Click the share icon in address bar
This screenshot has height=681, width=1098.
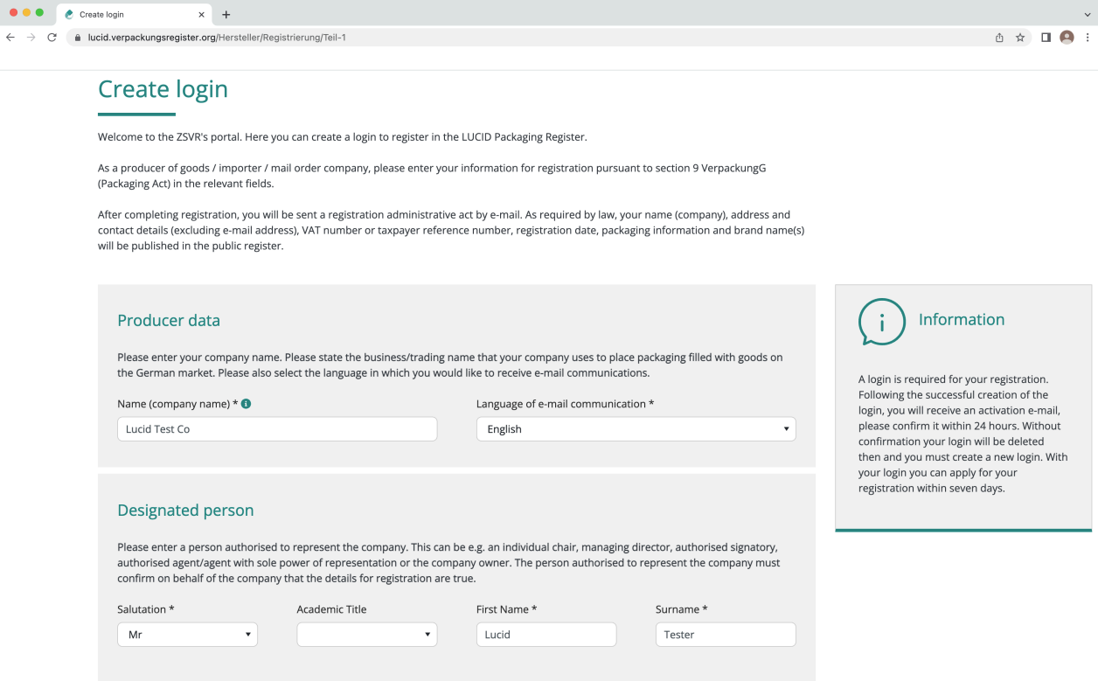[x=999, y=38]
